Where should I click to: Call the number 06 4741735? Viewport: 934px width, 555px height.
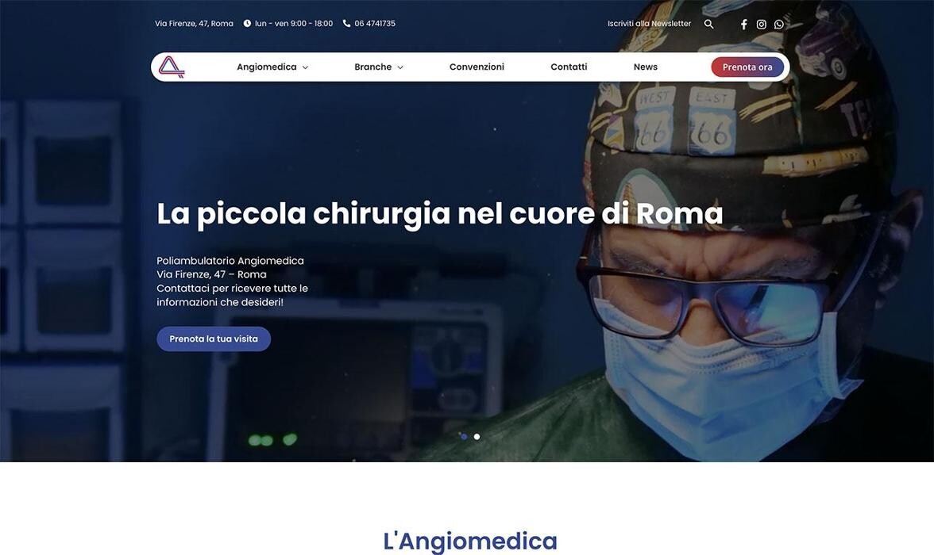coord(375,23)
